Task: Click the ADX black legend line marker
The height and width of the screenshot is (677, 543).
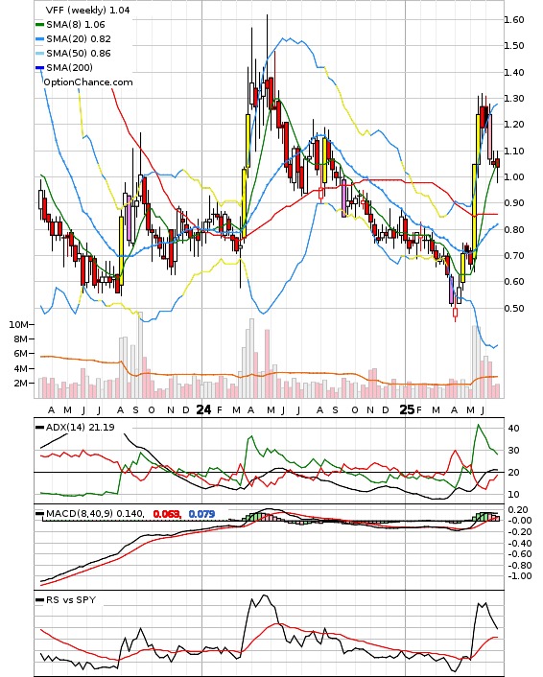Action: pyautogui.click(x=39, y=428)
